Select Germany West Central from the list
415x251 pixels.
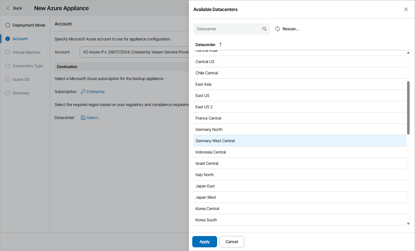[215, 140]
